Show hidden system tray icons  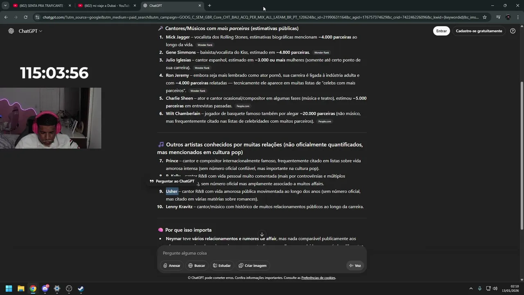point(471,288)
